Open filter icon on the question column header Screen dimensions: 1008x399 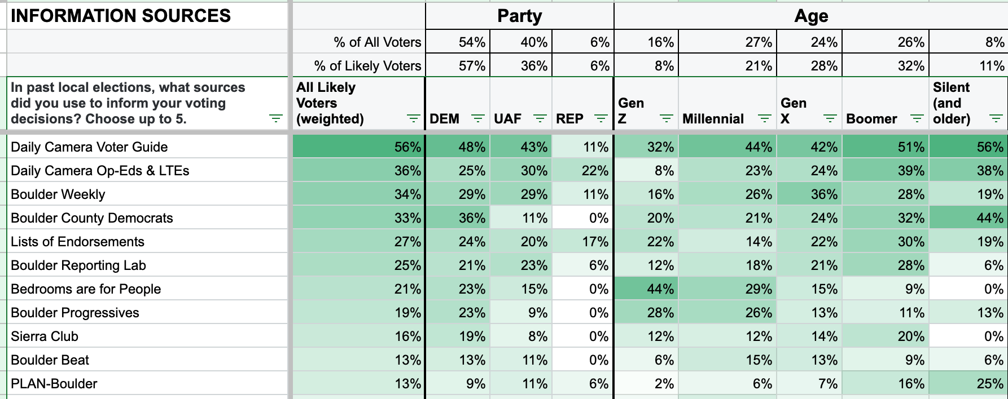pos(275,118)
